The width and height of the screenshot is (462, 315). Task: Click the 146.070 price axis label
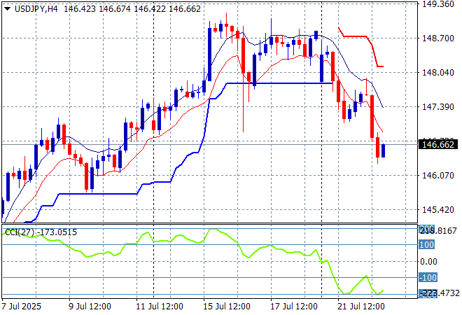(x=438, y=175)
